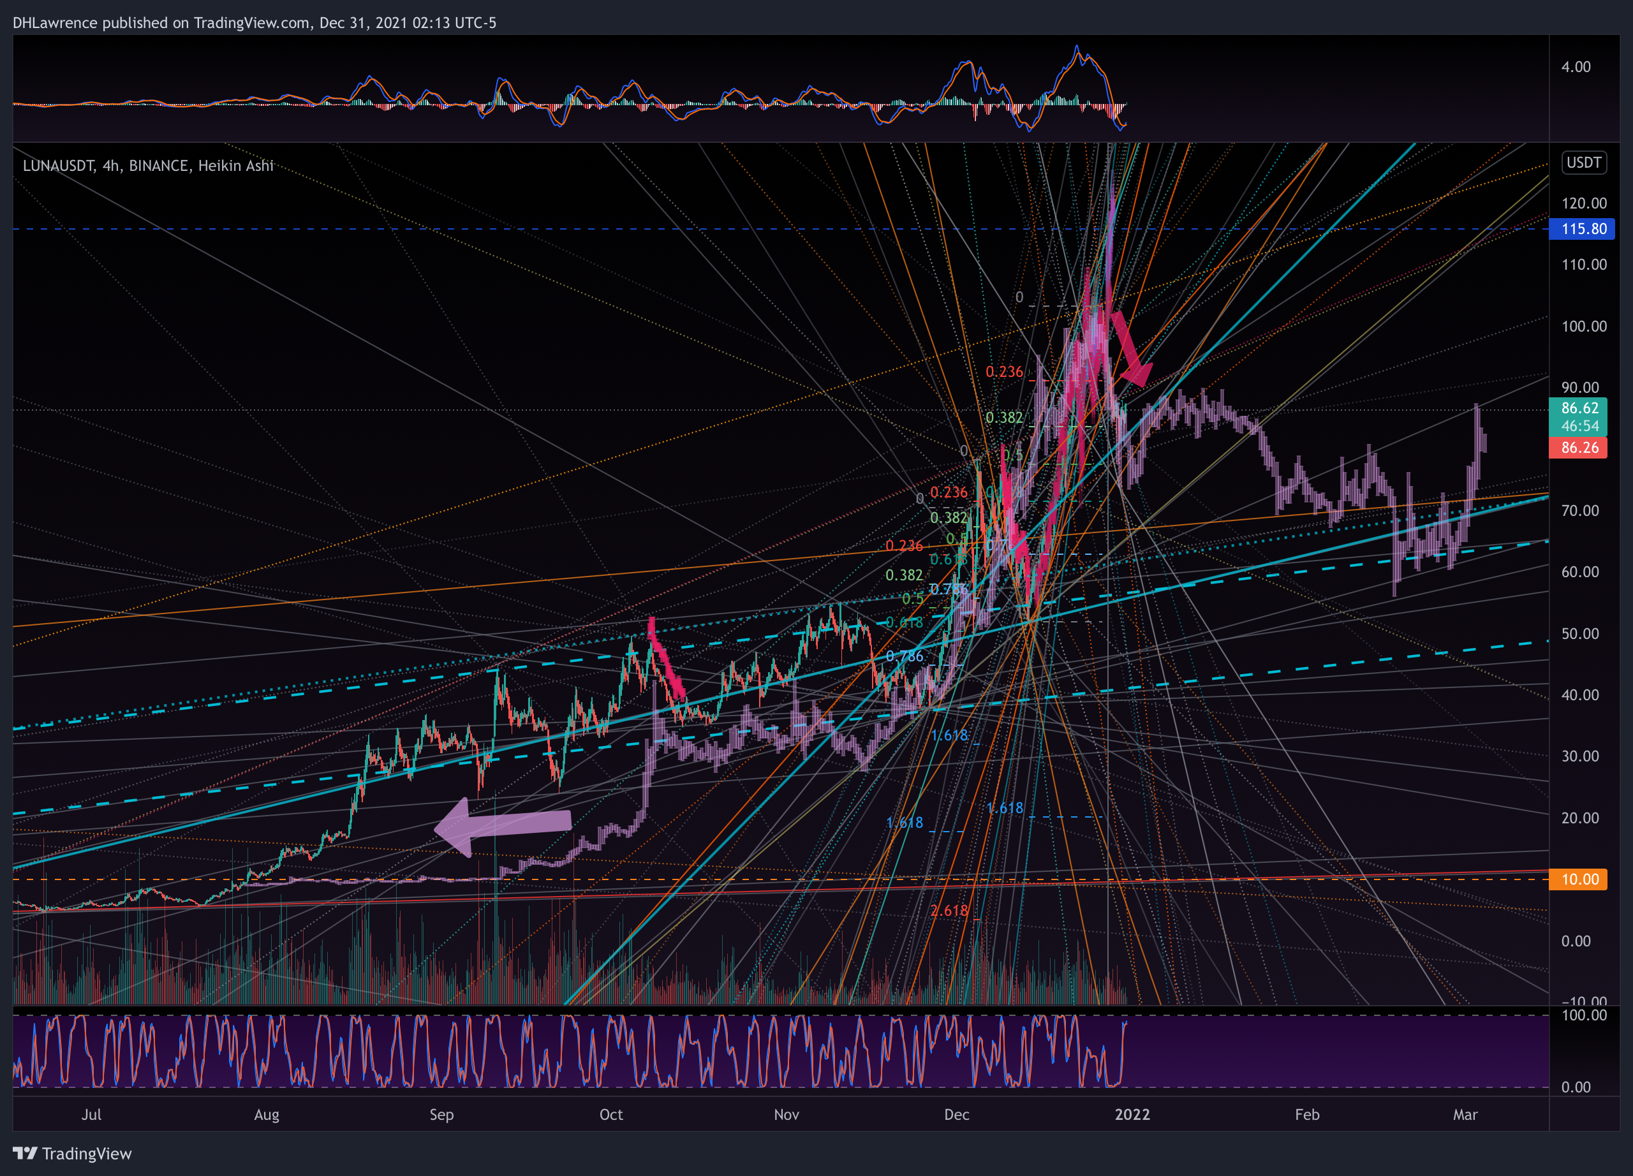Select the LUNAUSDT, 4h, BINANCE, Heikin Ashi title

pyautogui.click(x=149, y=166)
